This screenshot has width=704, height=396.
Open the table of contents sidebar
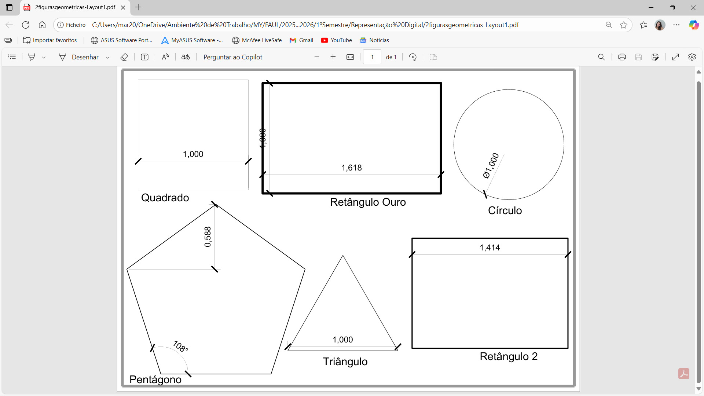point(12,57)
